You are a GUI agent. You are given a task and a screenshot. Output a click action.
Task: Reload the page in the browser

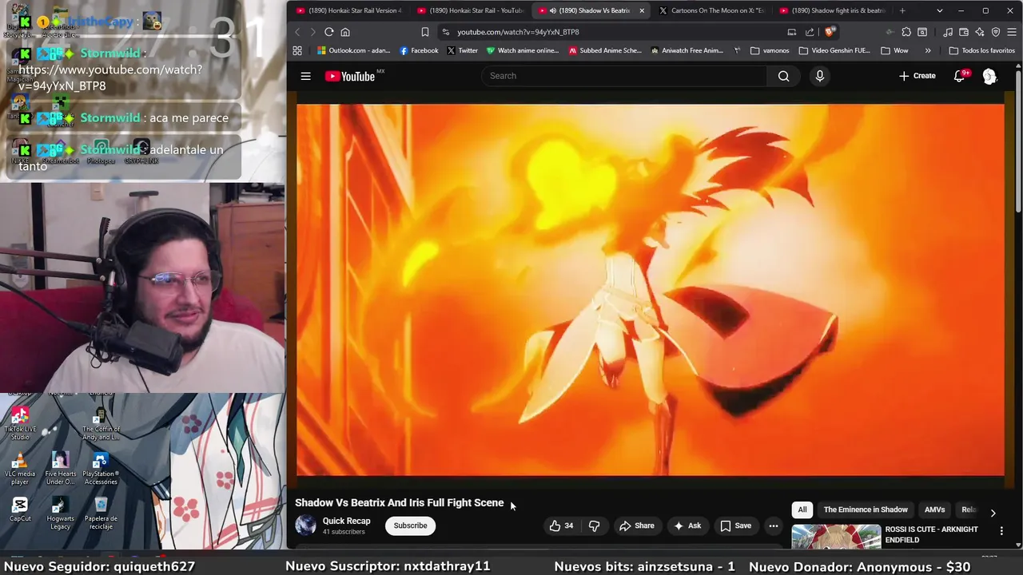[x=328, y=32]
